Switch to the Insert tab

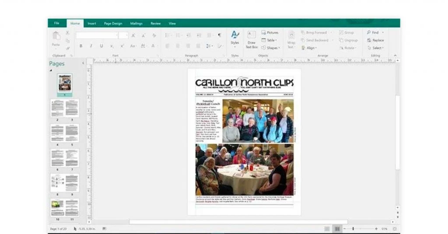(x=92, y=24)
